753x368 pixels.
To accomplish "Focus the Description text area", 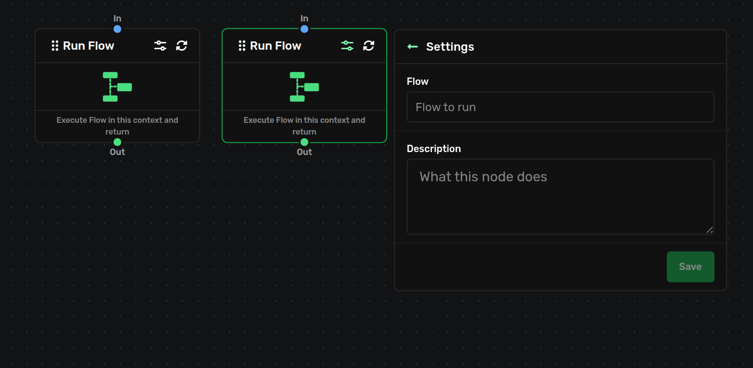I will (x=561, y=197).
